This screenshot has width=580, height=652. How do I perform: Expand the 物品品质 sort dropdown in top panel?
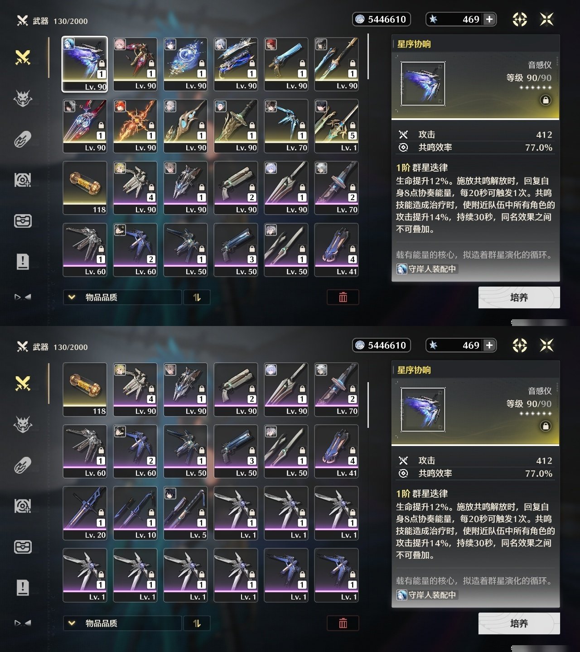[x=122, y=297]
